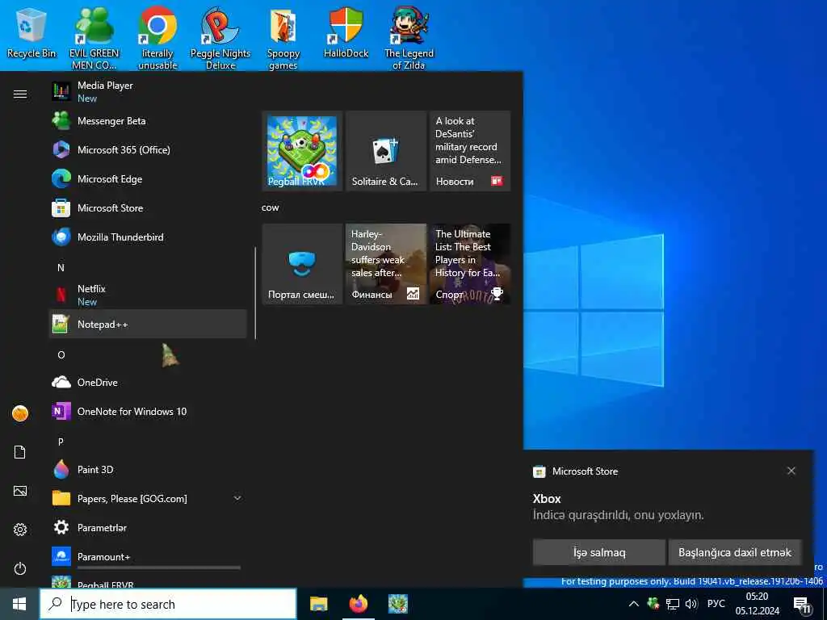The image size is (827, 620).
Task: Open Microsoft Store in app list
Action: coord(148,207)
